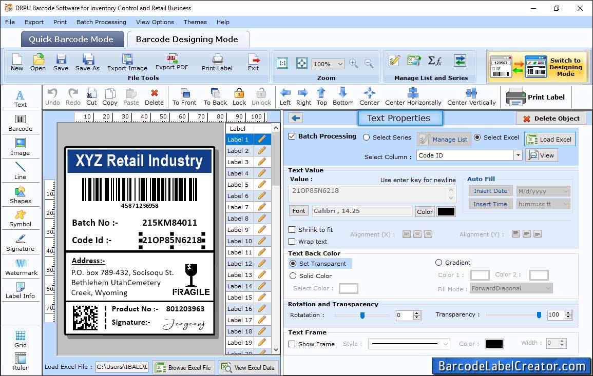Adjust Transparency value stepper
This screenshot has width=593, height=376.
(x=568, y=315)
